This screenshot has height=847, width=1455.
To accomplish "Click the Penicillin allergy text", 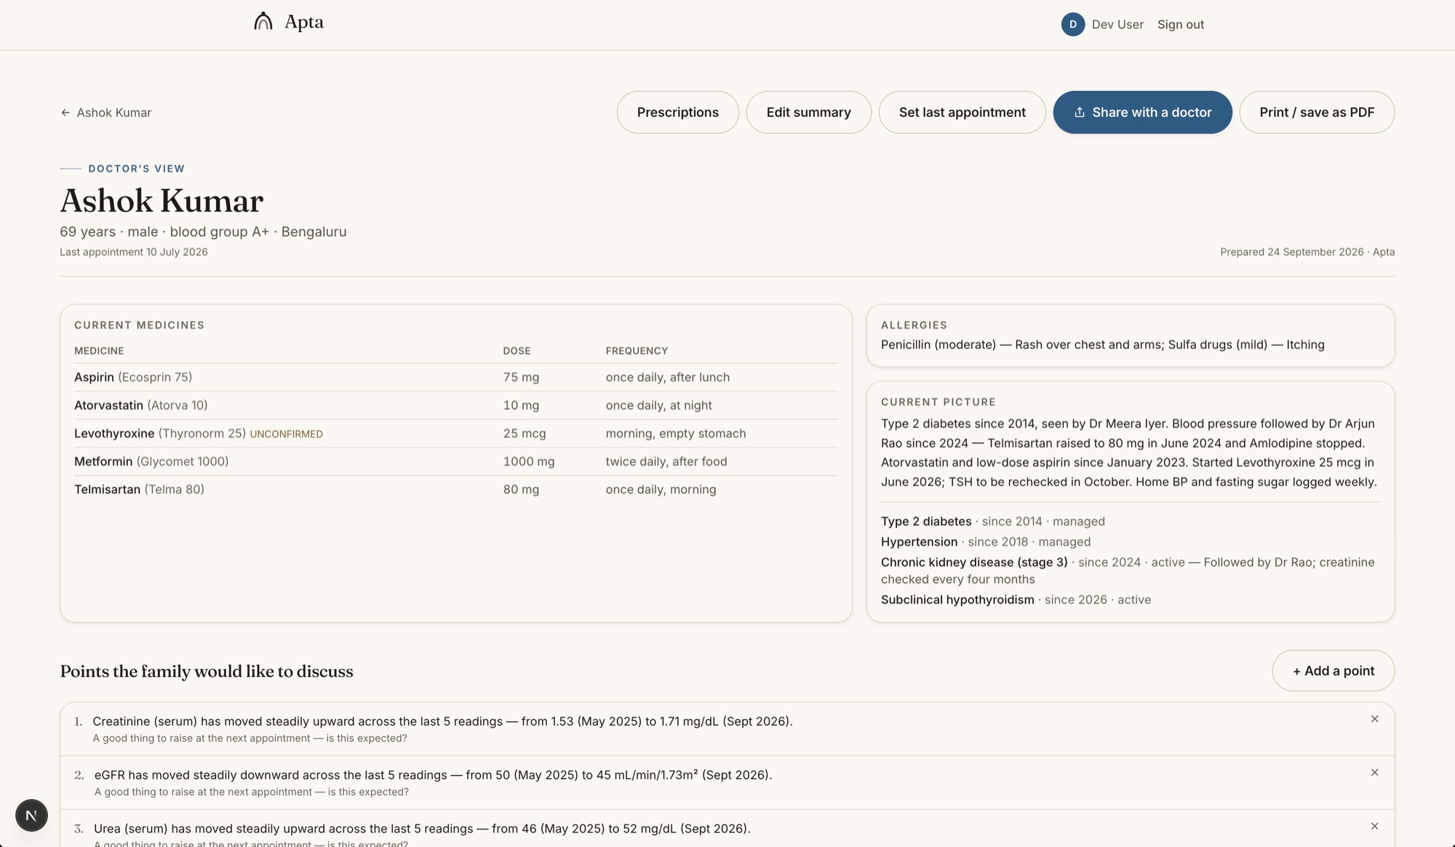I will coord(1022,345).
